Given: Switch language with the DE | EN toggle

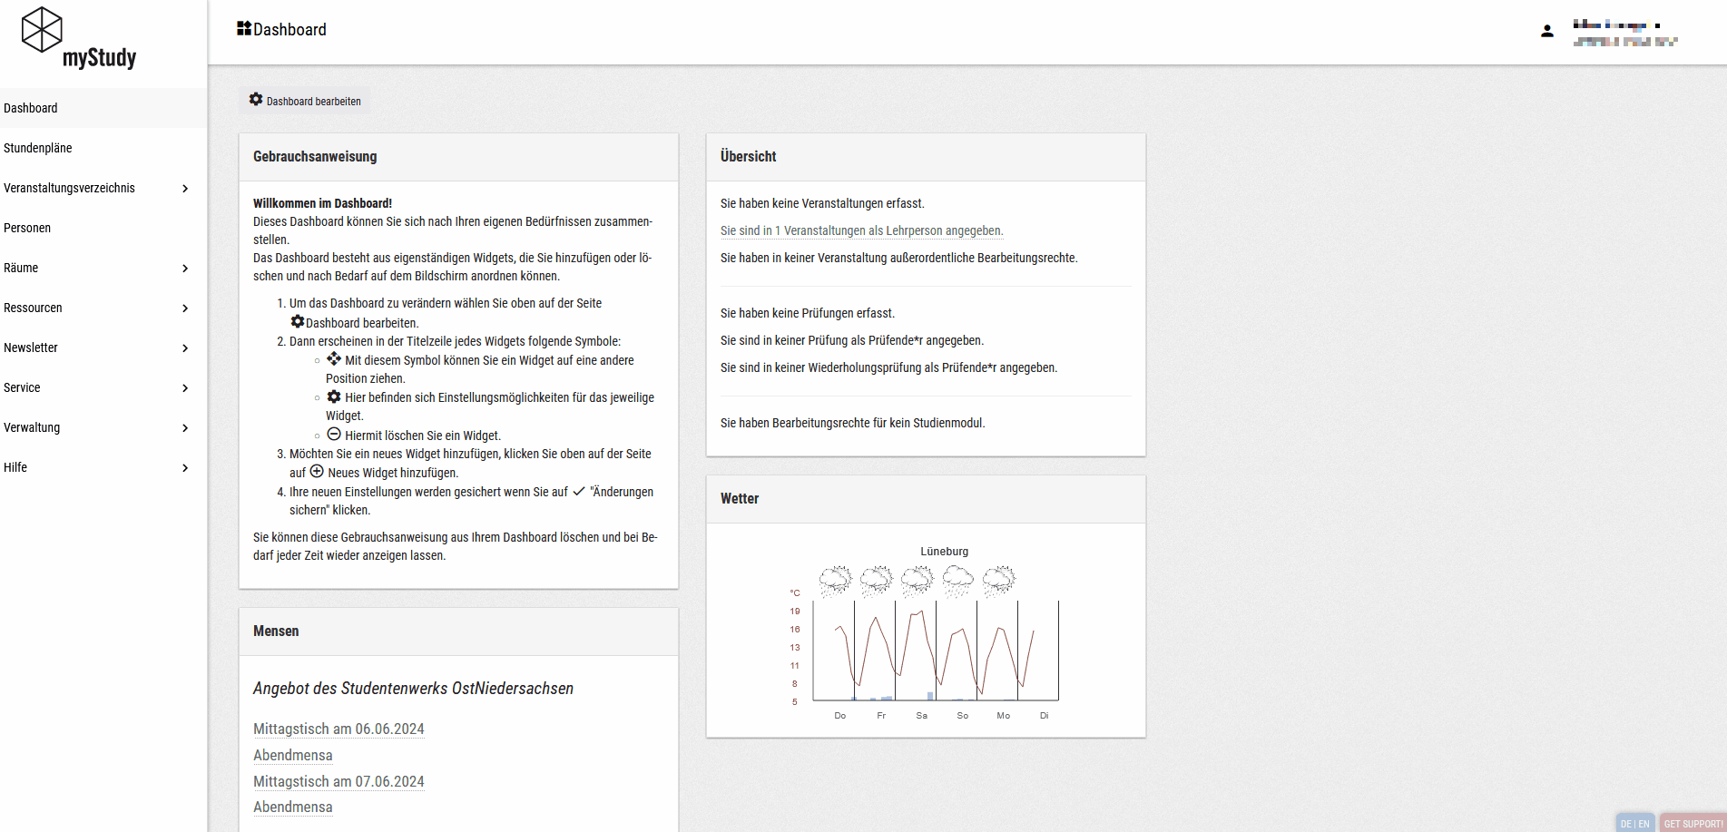Looking at the screenshot, I should click(1635, 823).
